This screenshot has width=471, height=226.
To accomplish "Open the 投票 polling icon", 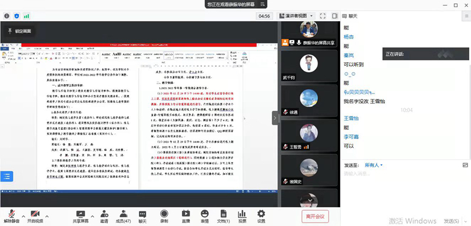I will pos(242,216).
